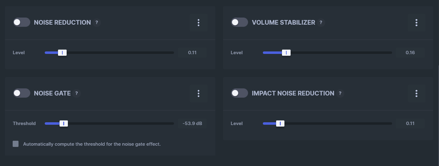Screen dimensions: 439x166
Task: Click the Noise Gate Threshold slider handle
Action: [64, 123]
